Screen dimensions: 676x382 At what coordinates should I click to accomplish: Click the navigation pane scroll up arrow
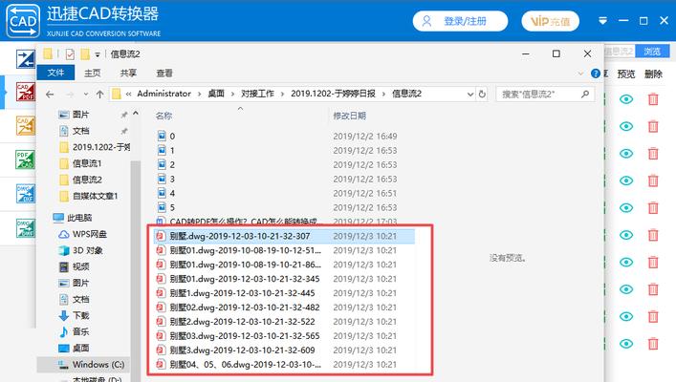pos(136,114)
